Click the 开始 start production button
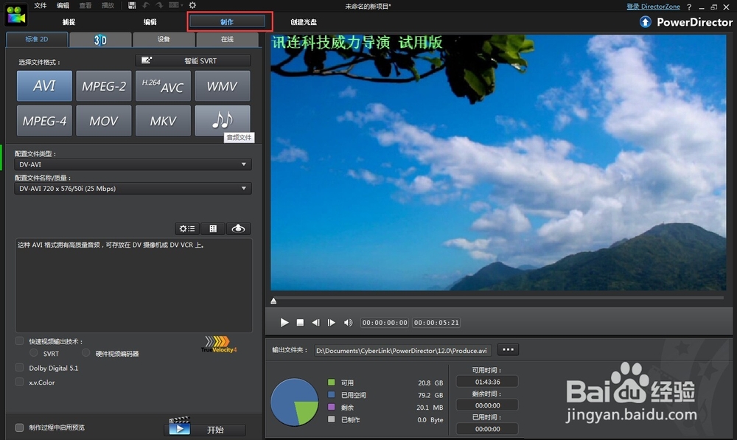Screen dimensions: 737x440 [206, 428]
